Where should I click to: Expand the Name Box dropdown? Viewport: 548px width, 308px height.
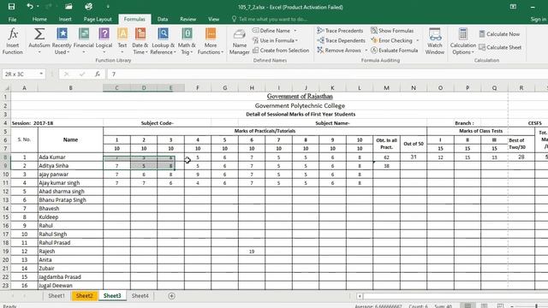[41, 74]
